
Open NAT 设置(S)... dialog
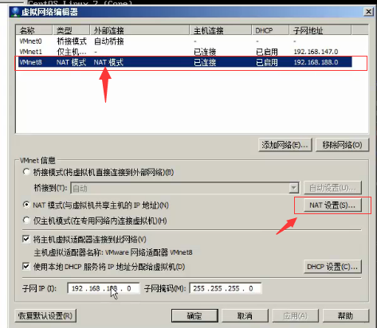click(332, 205)
